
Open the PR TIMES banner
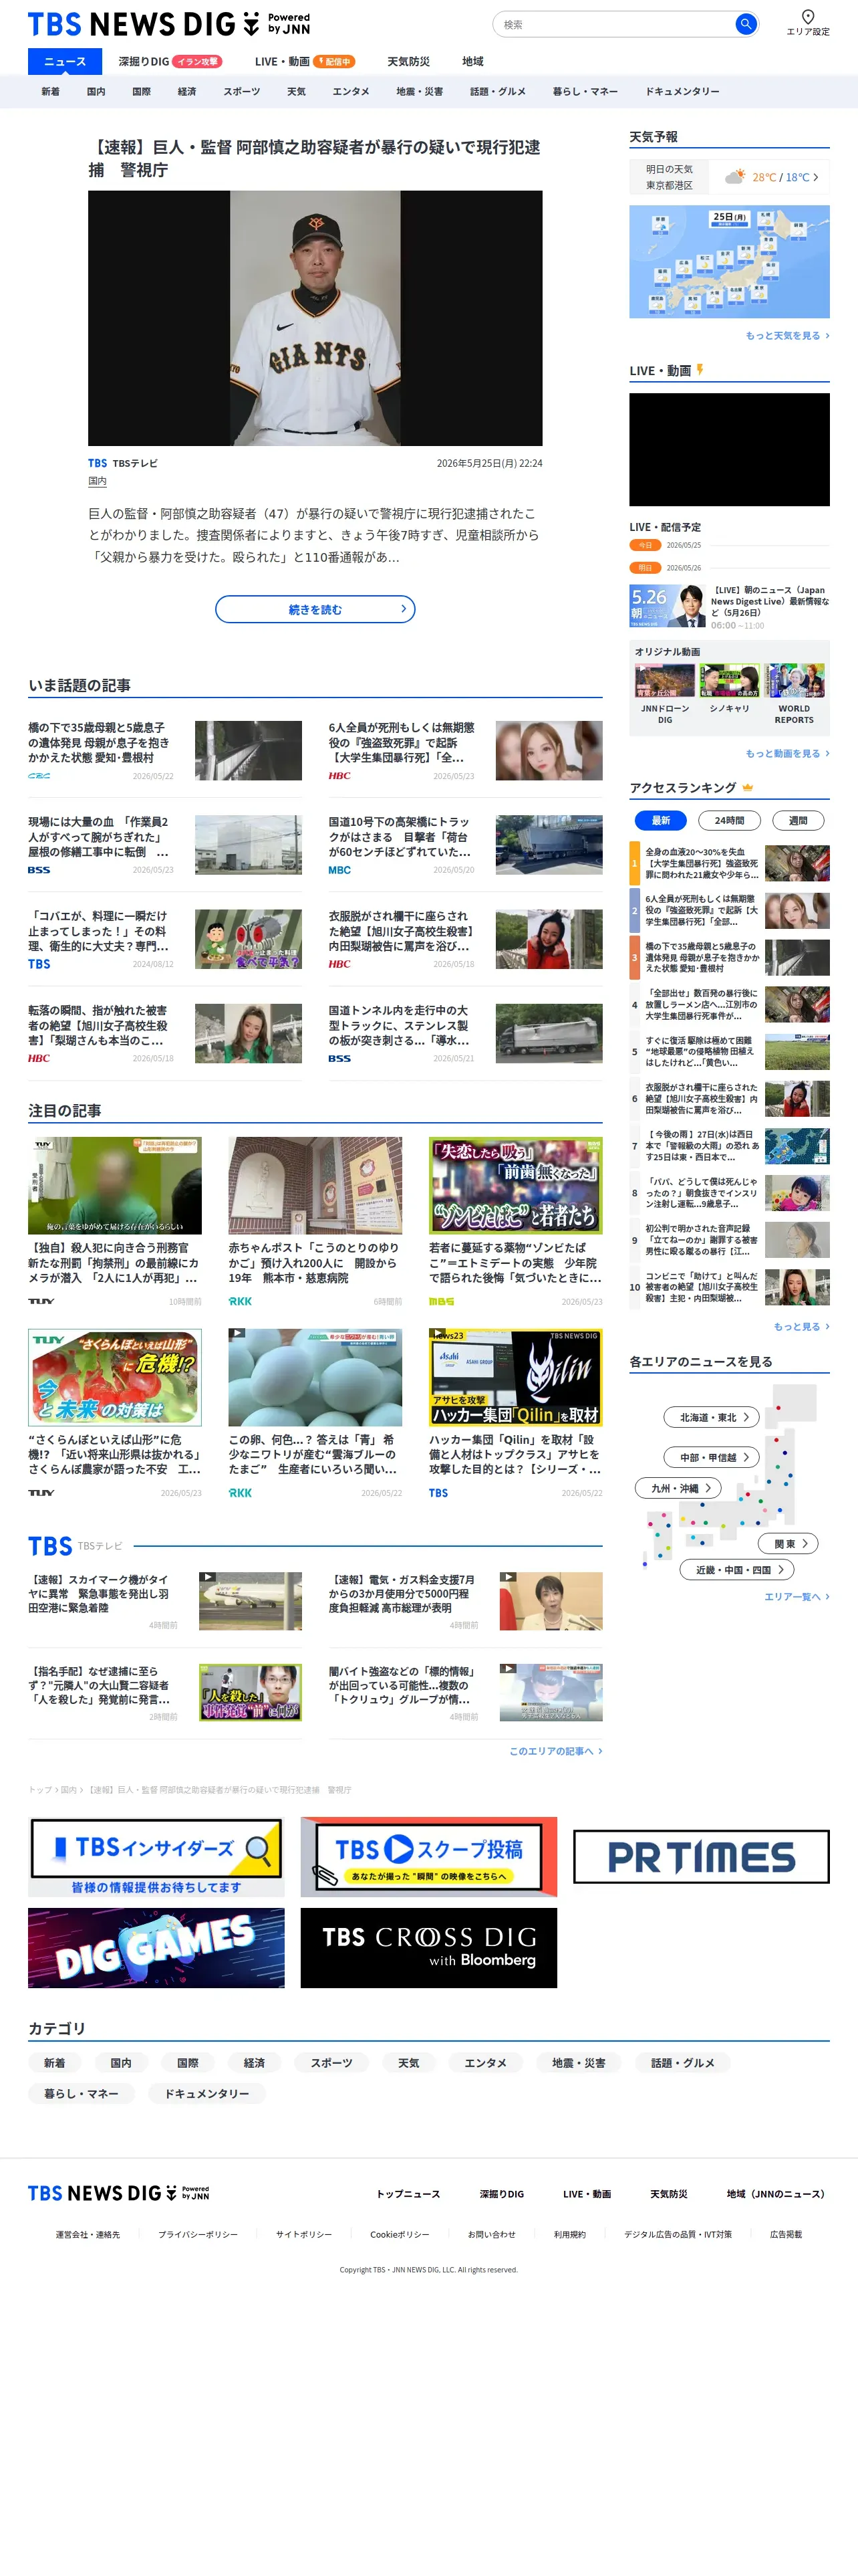(x=701, y=1857)
